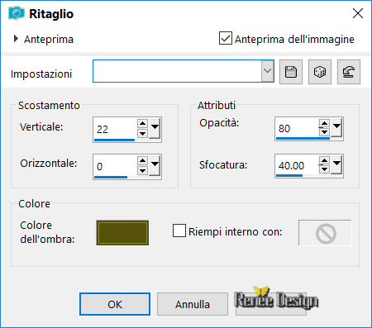Image resolution: width=372 pixels, height=328 pixels.
Task: Open the Sfocatura slider dropdown arrow
Action: coord(336,164)
